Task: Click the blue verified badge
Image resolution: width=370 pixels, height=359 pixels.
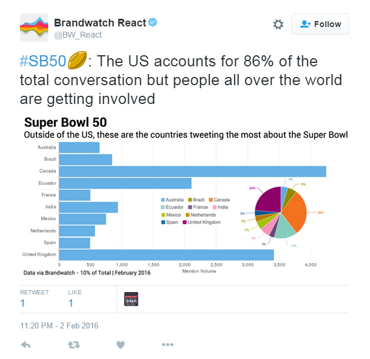Action: 153,22
